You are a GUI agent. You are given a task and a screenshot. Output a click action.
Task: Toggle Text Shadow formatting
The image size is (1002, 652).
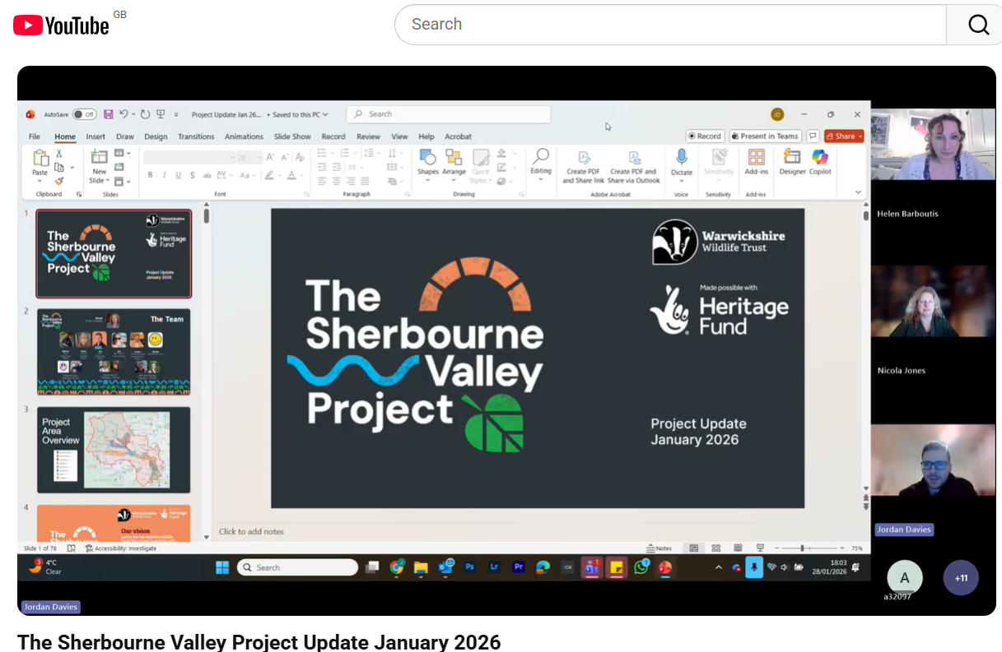[192, 175]
